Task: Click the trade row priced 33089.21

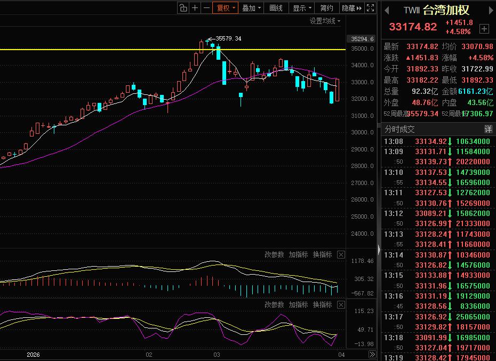Action: click(438, 214)
